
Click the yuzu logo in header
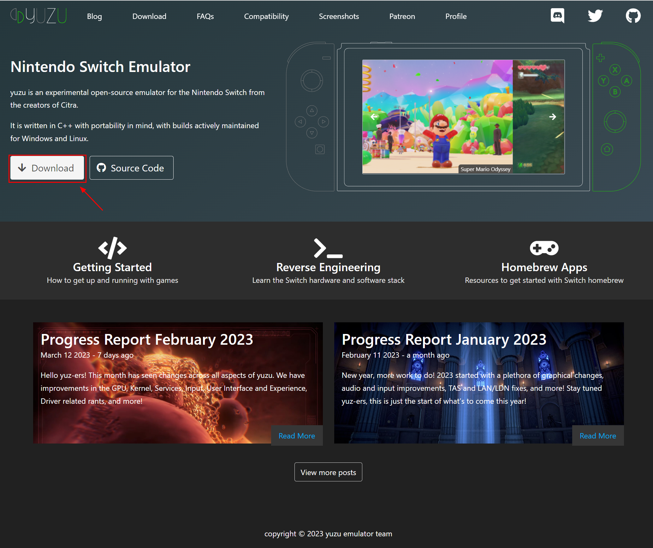coord(39,16)
